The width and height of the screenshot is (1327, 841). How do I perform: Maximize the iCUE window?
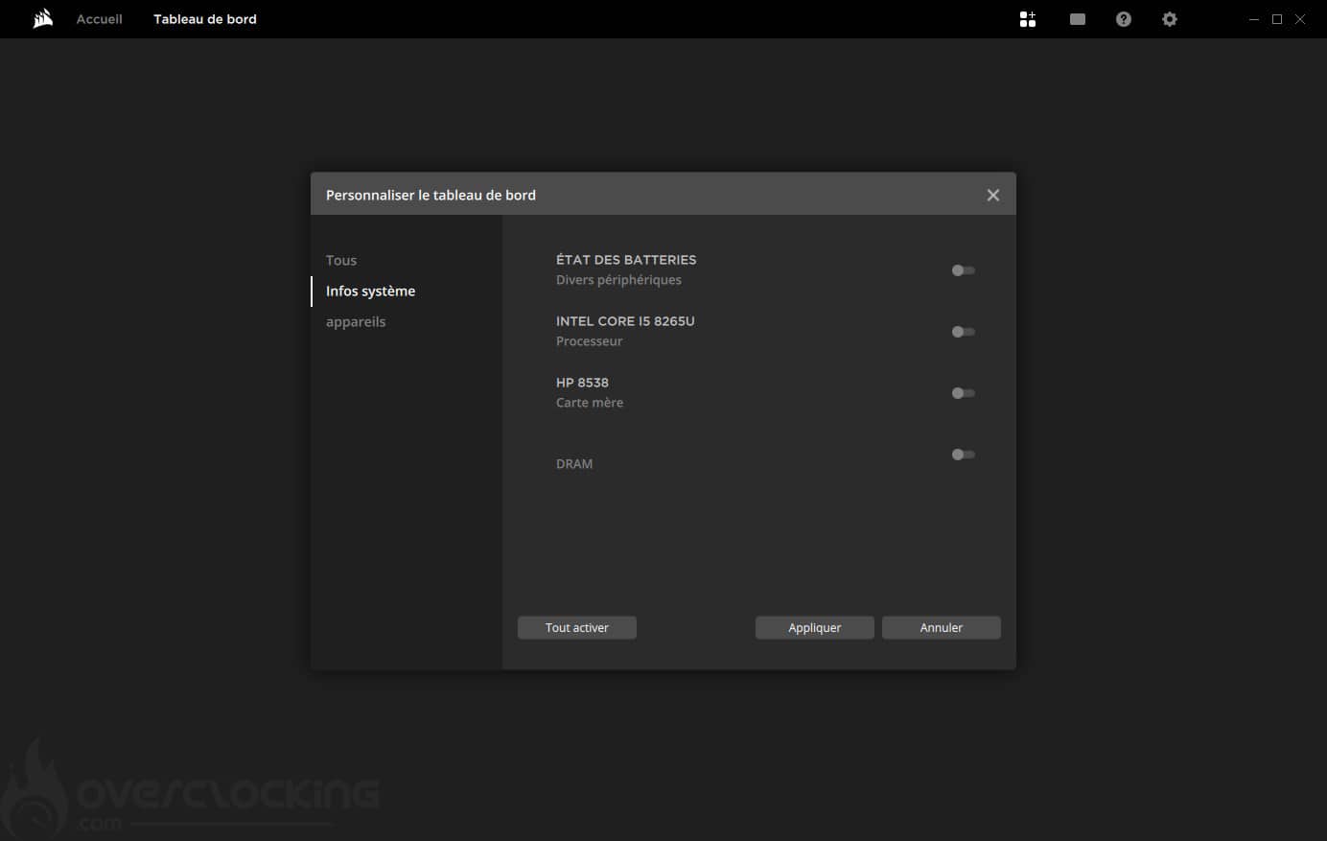pyautogui.click(x=1277, y=19)
